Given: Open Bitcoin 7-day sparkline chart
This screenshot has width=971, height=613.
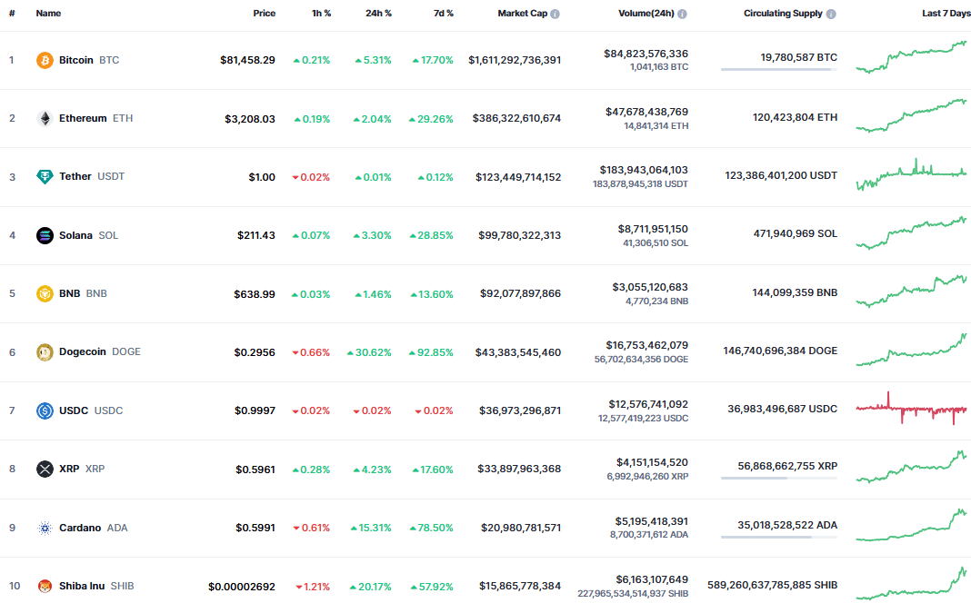Looking at the screenshot, I should pyautogui.click(x=911, y=57).
